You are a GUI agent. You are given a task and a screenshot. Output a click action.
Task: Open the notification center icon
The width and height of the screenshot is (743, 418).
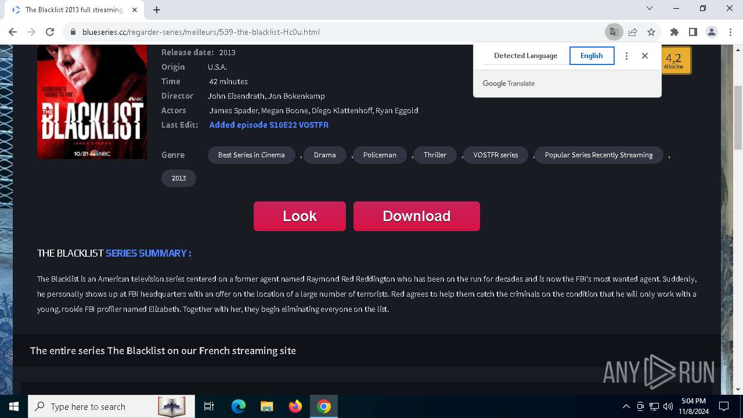tap(724, 406)
